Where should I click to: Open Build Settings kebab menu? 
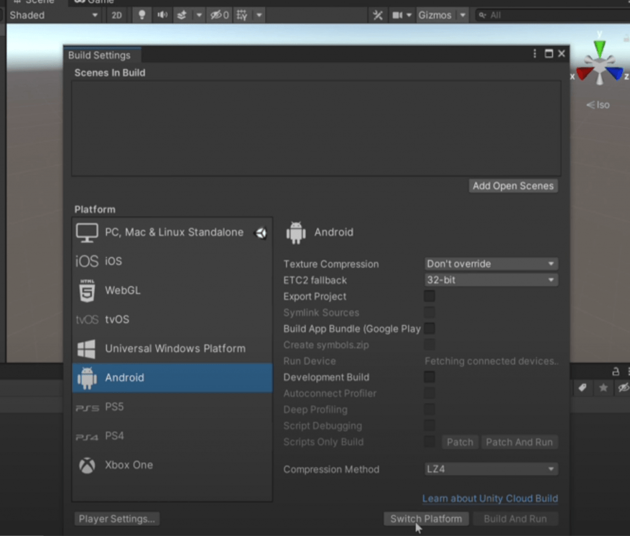535,54
